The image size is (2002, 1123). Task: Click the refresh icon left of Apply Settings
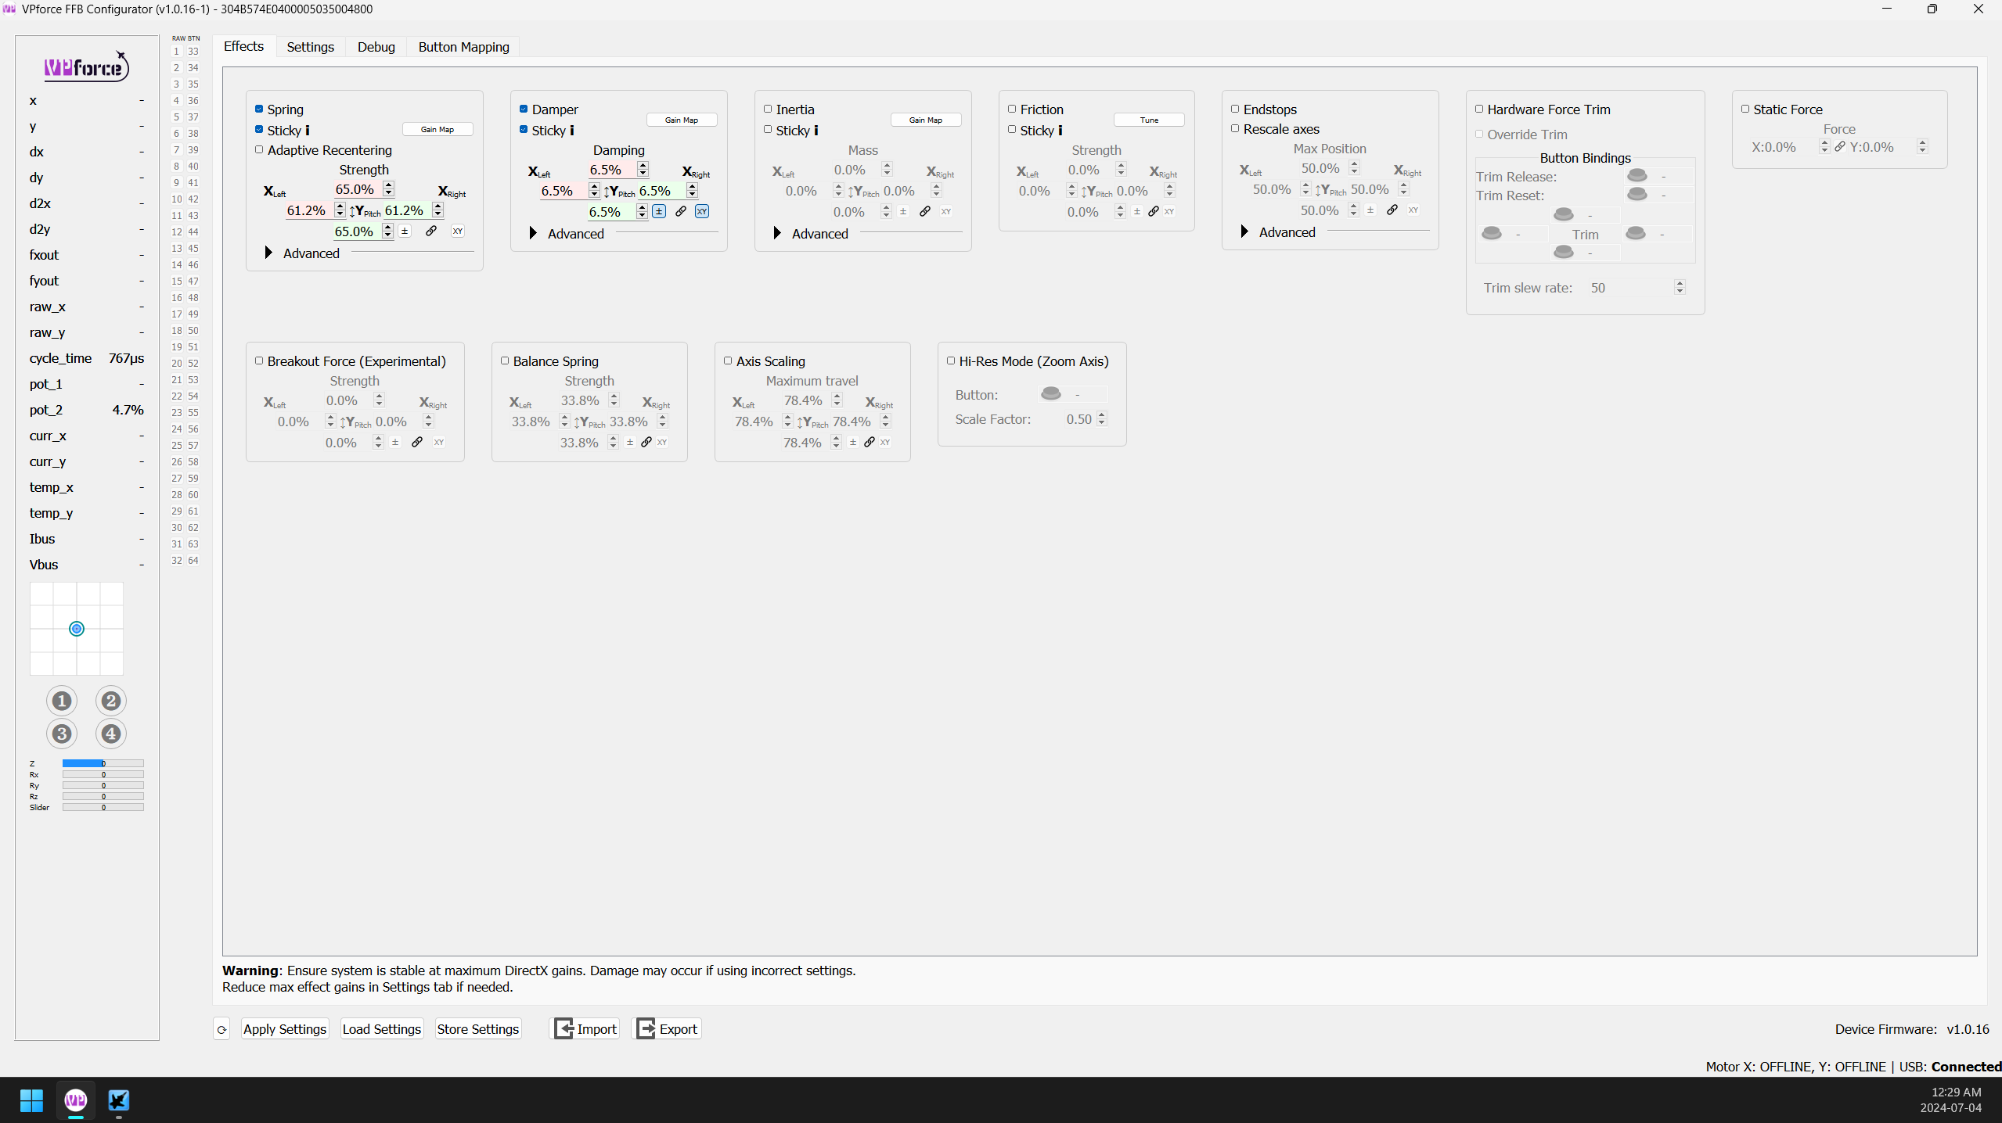(221, 1029)
